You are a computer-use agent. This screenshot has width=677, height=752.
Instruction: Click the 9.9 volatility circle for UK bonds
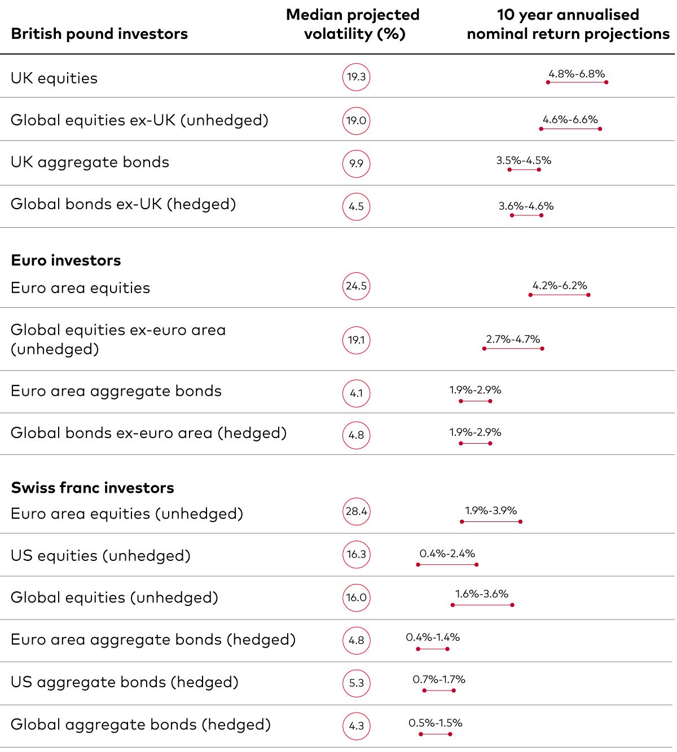click(x=356, y=163)
